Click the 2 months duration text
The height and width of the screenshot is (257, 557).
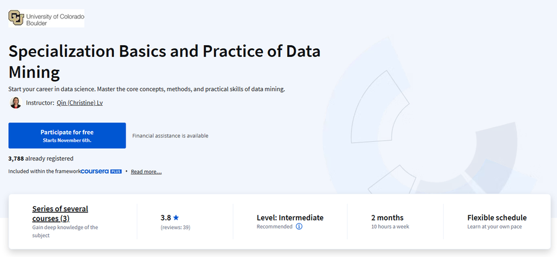387,217
